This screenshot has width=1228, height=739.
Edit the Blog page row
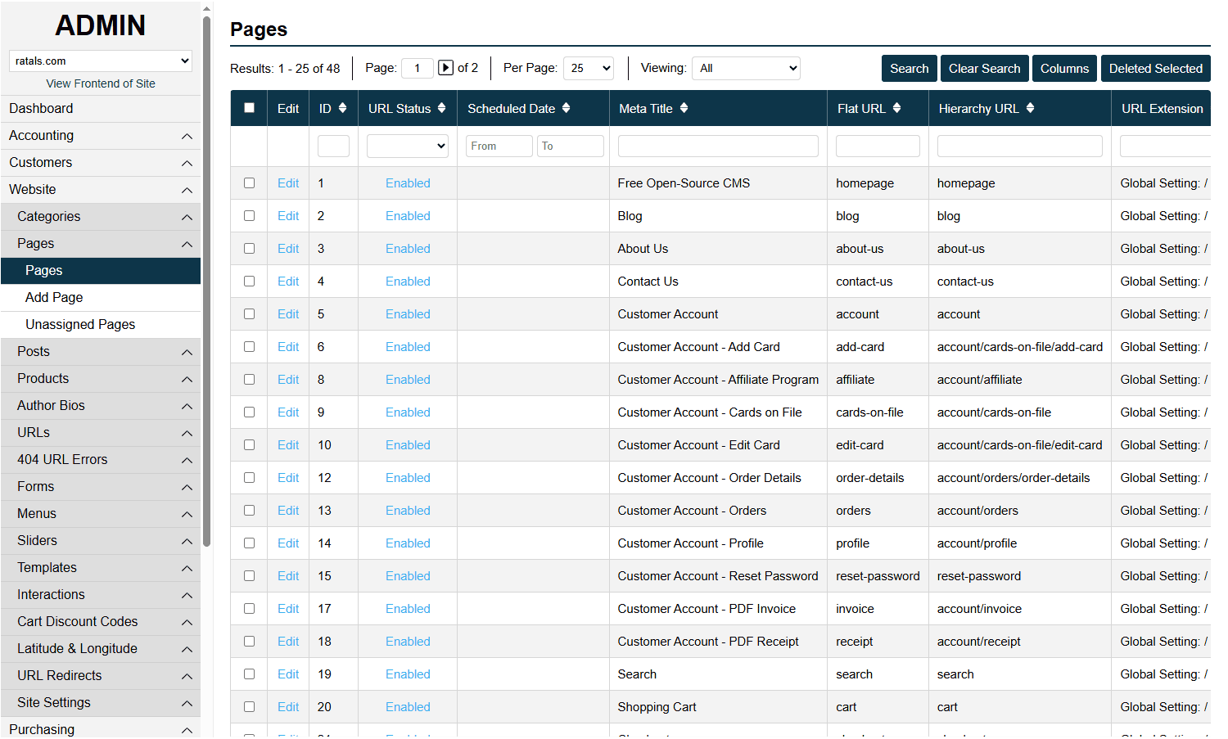click(288, 216)
